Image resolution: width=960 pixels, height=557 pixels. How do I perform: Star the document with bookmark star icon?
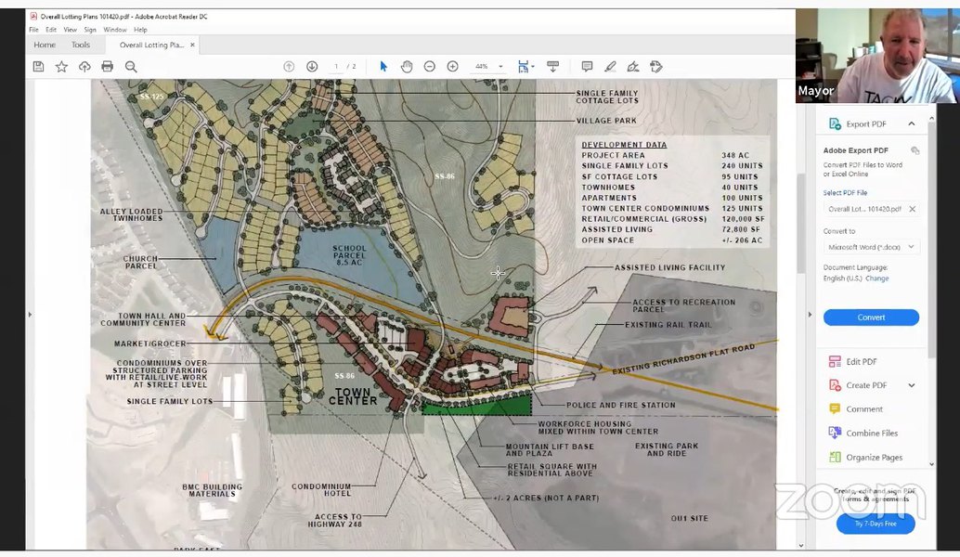[61, 67]
